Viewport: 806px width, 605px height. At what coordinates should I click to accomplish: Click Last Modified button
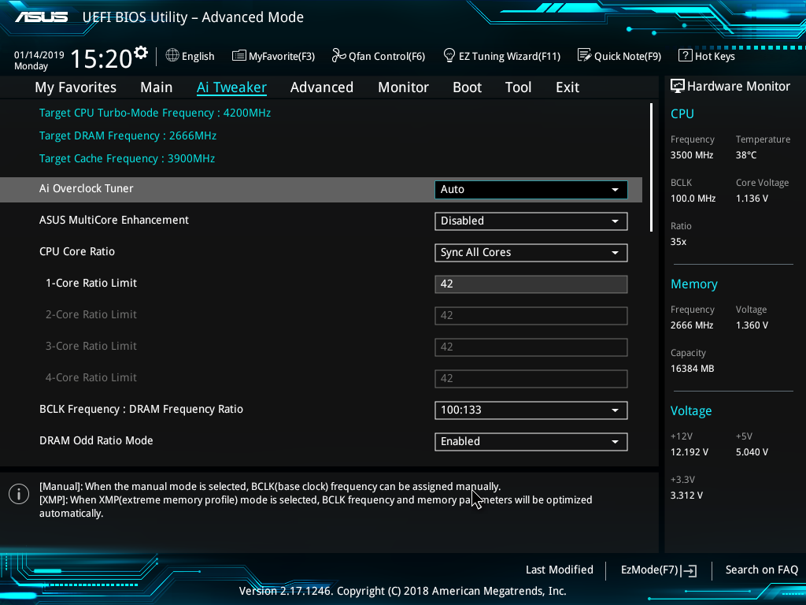[x=559, y=570]
